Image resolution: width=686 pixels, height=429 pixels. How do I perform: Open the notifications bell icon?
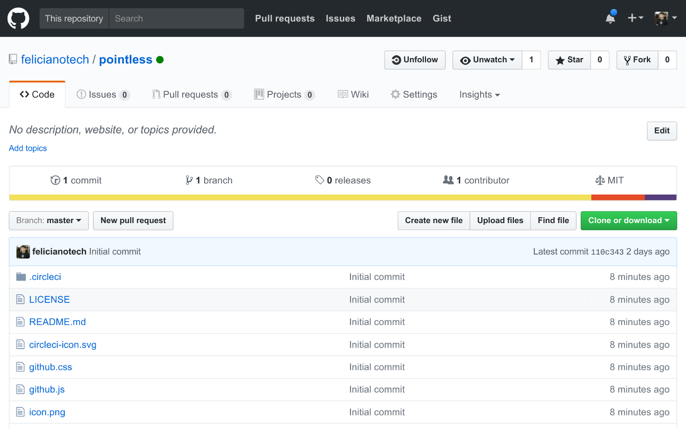(610, 18)
